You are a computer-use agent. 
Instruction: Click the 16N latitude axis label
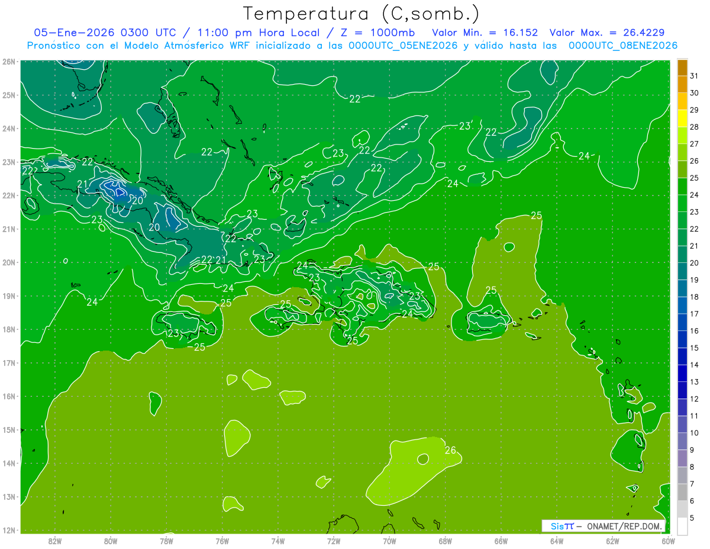(x=8, y=396)
